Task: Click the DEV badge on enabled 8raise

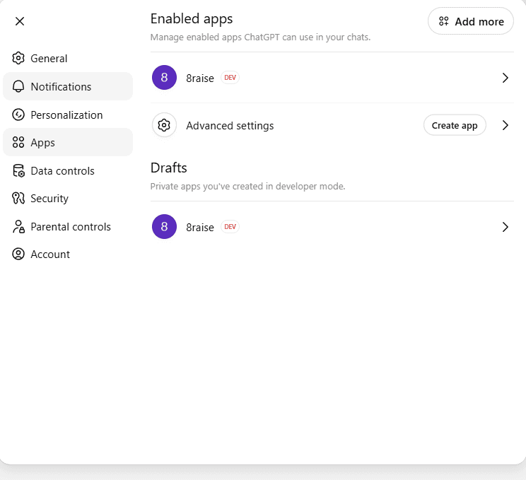Action: pos(230,78)
